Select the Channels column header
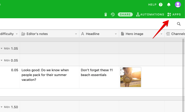Viewport: 185px width, 112px height. pyautogui.click(x=175, y=34)
